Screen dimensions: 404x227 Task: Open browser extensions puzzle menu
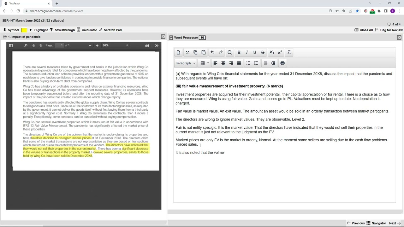[379, 11]
